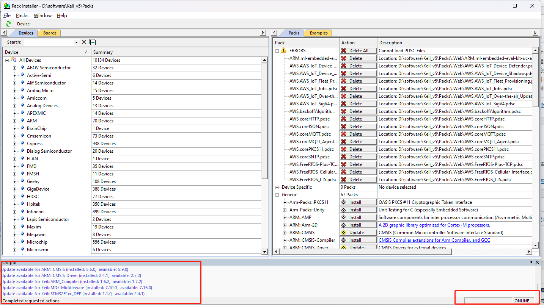Delete the AWS.coreJSON.pdsc entry
Screen dimensions: 544x305
(x=358, y=126)
